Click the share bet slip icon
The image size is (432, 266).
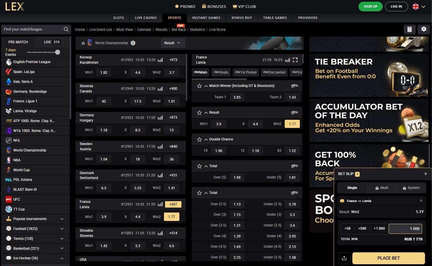point(344,258)
